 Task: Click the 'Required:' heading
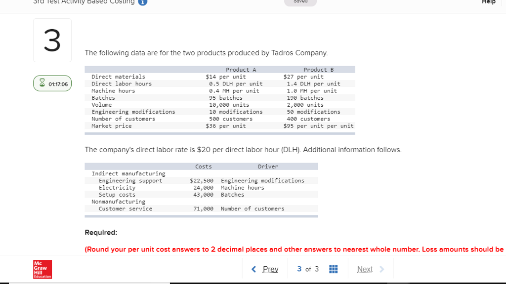[x=101, y=232]
